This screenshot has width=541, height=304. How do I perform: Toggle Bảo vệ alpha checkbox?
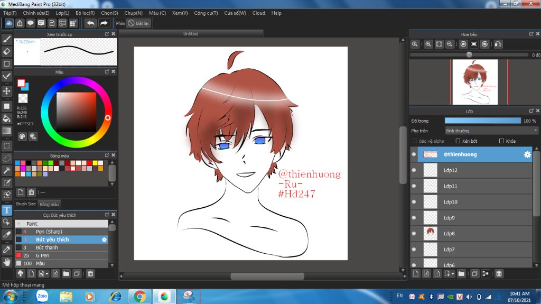pos(415,141)
